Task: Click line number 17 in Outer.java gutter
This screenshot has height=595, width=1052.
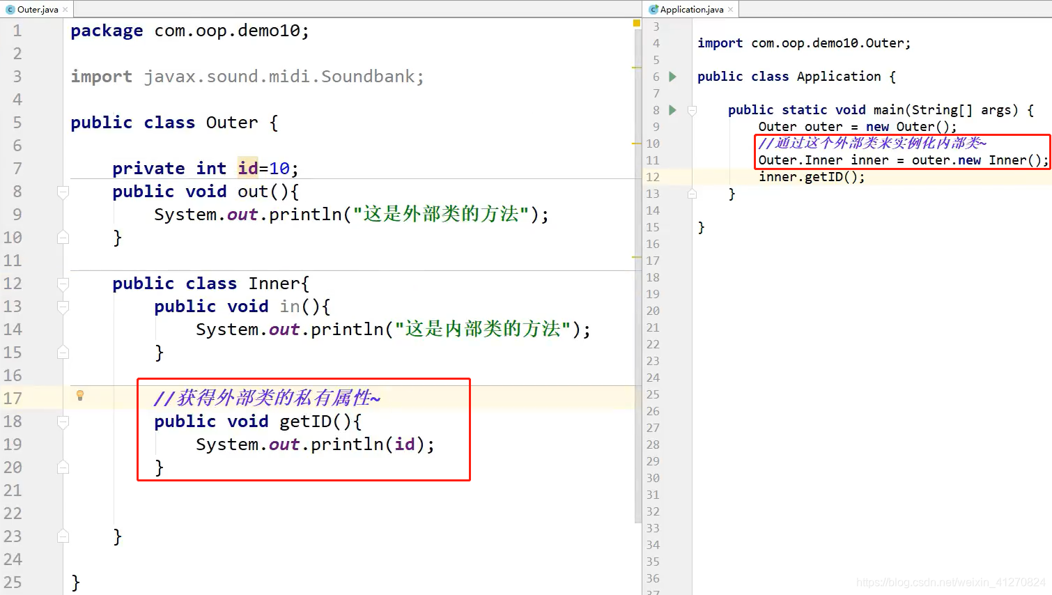Action: coord(13,399)
